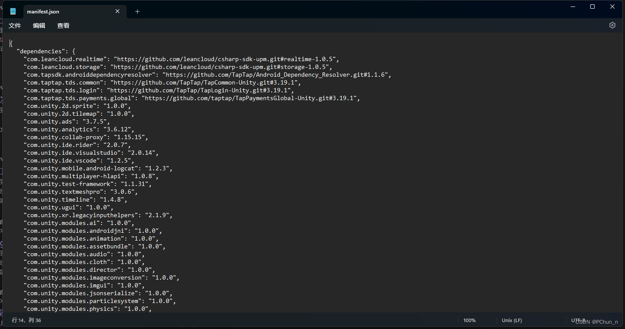The height and width of the screenshot is (329, 625).
Task: Open the 查看 menu
Action: click(63, 26)
